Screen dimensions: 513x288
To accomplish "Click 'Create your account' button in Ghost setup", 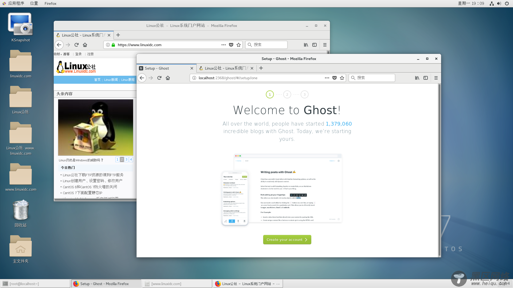I will click(287, 239).
